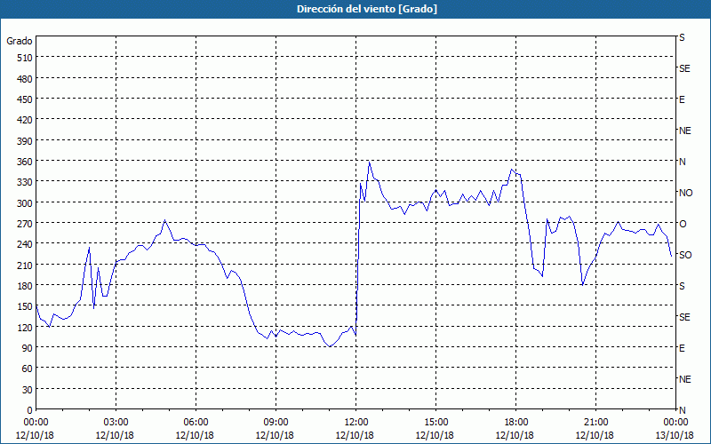
Task: Click the 0 degree axis label
Action: click(30, 410)
